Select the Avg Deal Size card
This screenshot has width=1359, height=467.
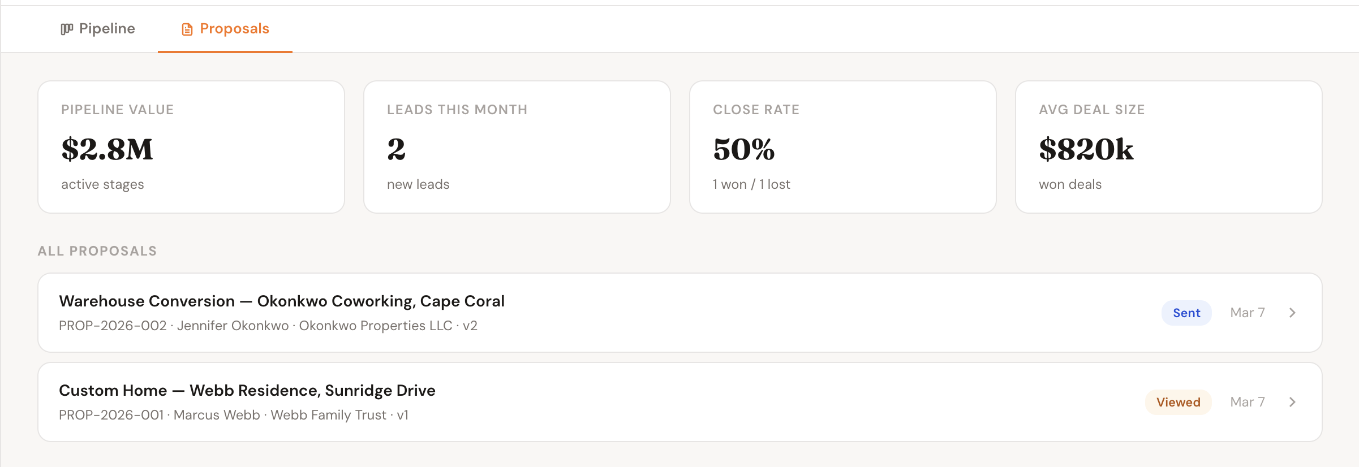click(1169, 147)
